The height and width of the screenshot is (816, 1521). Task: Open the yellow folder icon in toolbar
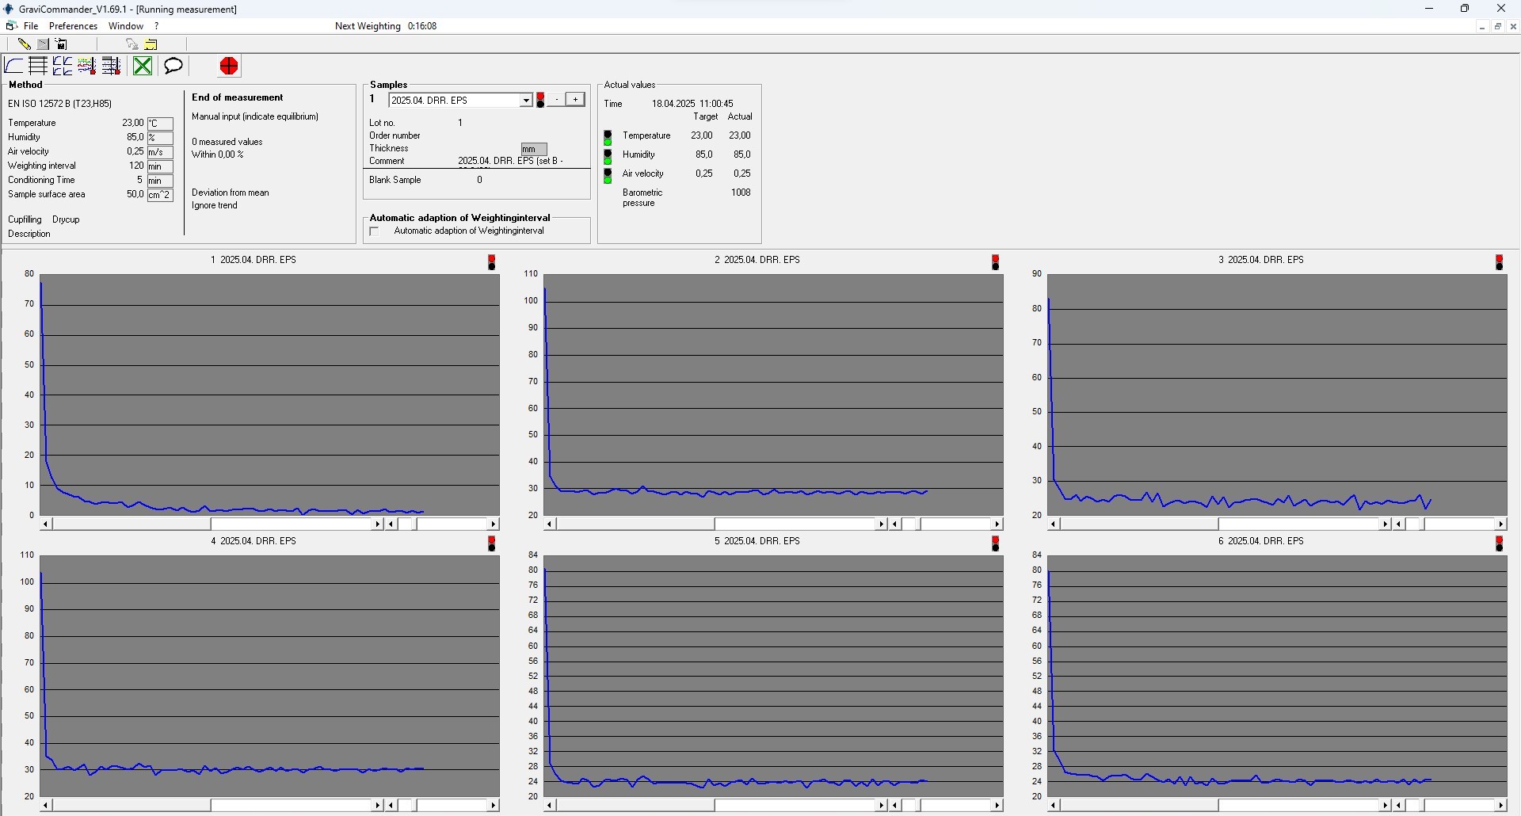151,44
